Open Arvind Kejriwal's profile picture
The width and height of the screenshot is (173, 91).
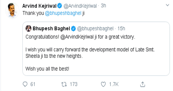click(12, 11)
